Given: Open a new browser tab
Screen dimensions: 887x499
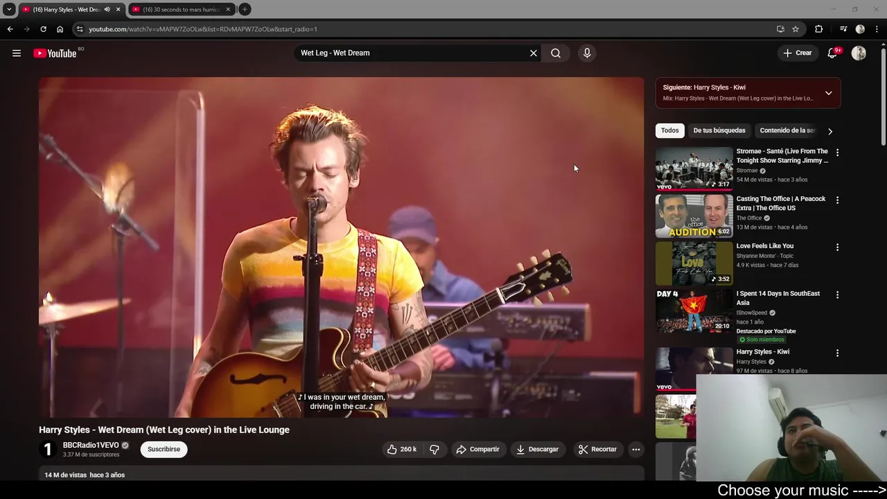Looking at the screenshot, I should click(245, 10).
